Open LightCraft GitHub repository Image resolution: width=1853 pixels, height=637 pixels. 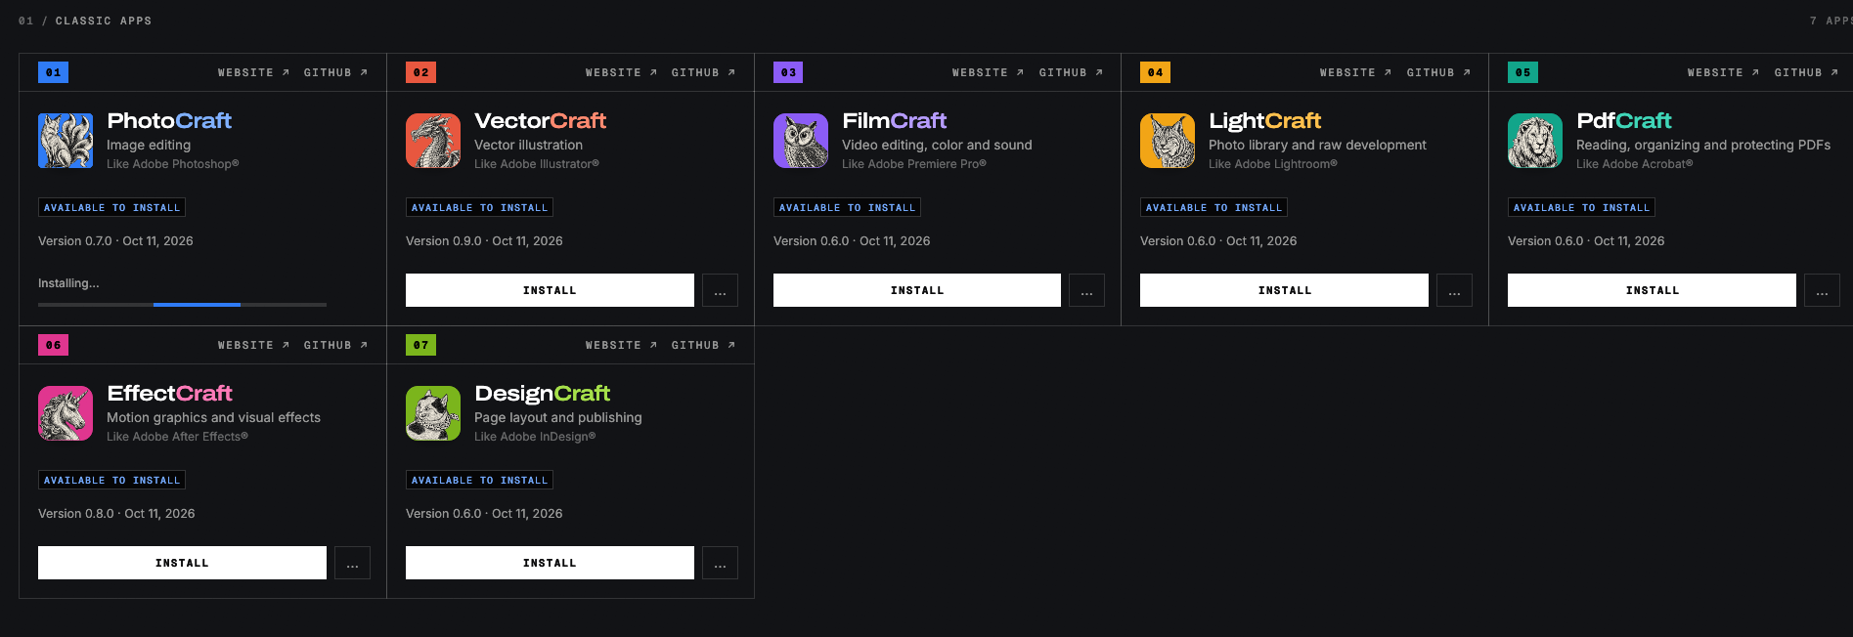[1438, 72]
